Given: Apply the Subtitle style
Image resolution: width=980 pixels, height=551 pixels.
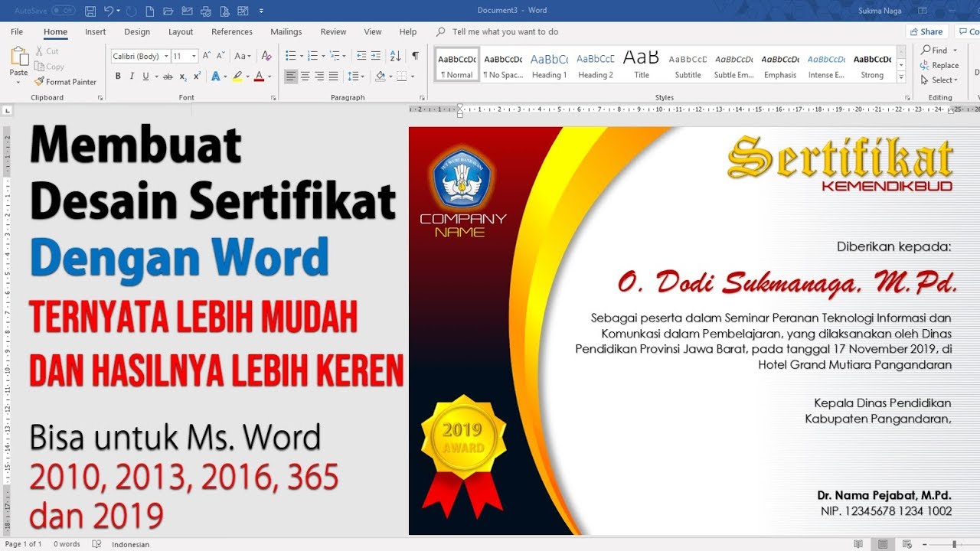Looking at the screenshot, I should [688, 66].
